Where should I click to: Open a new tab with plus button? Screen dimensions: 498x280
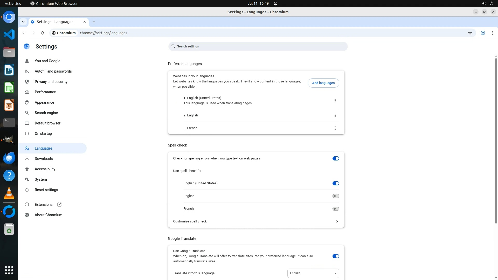(x=94, y=22)
